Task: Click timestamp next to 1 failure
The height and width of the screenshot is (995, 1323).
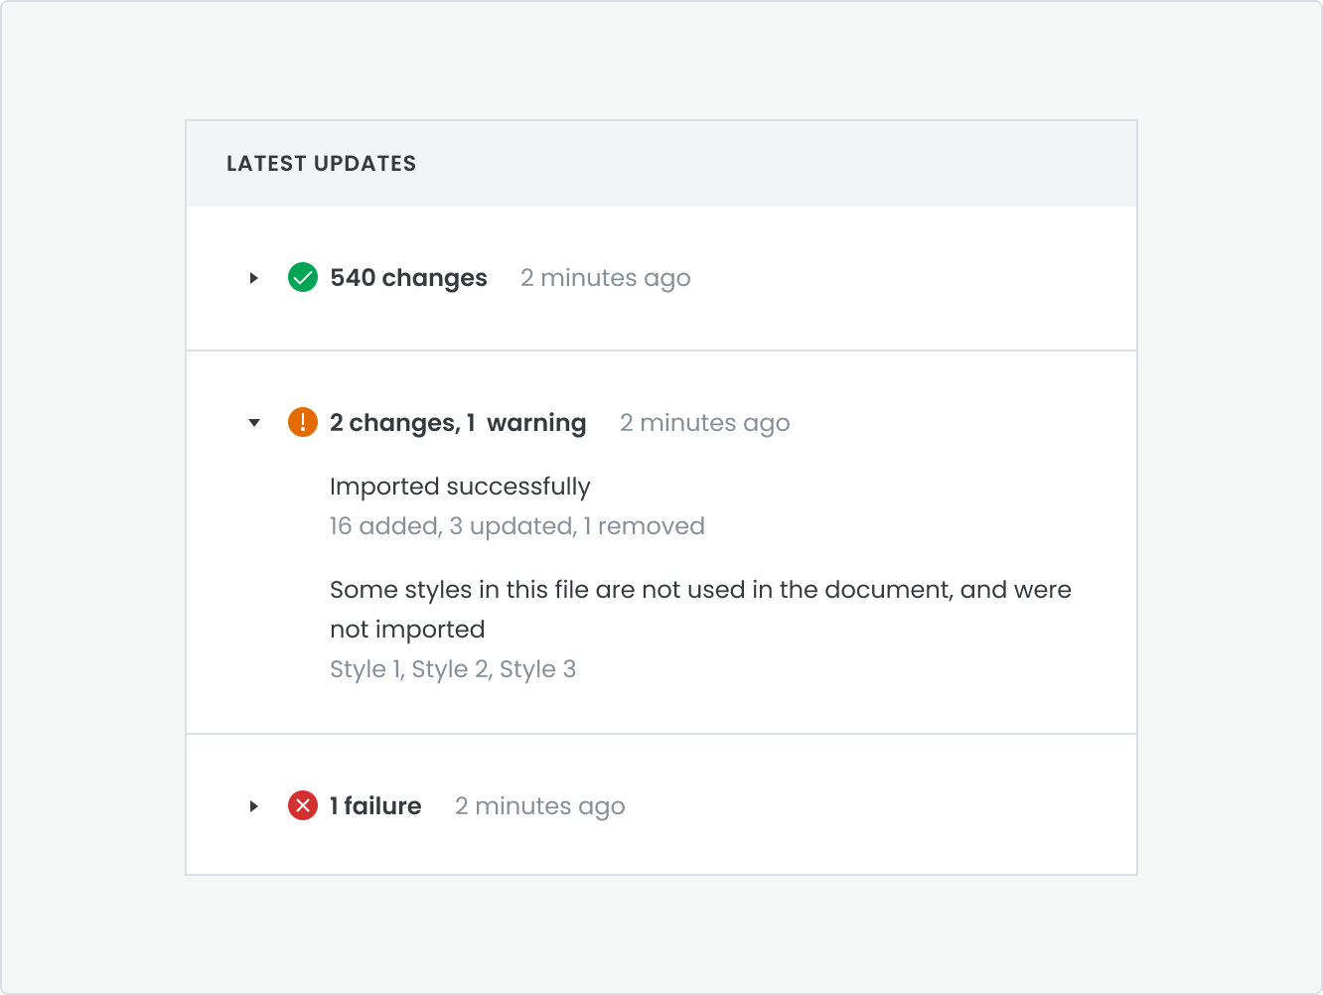Action: [540, 806]
